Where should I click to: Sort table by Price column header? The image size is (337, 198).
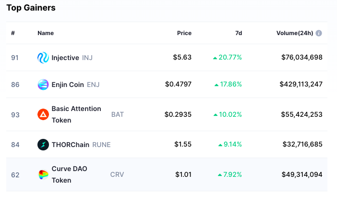coord(184,33)
